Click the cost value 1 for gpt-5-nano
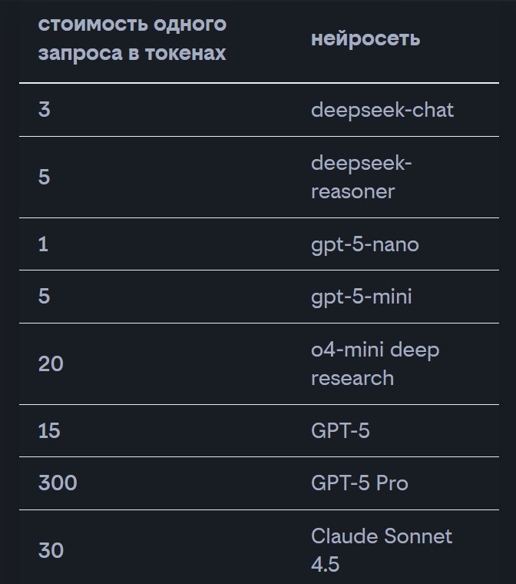 click(x=43, y=245)
